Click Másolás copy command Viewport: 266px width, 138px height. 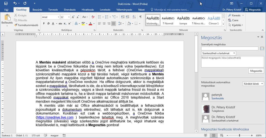21,20
